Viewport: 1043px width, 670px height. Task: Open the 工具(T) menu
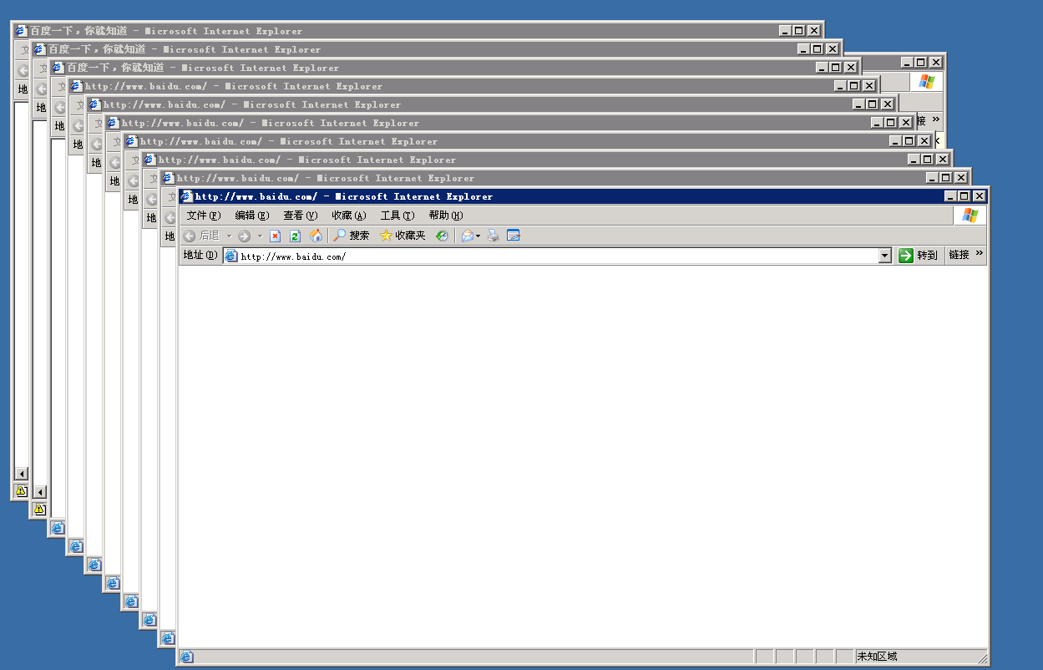[397, 216]
